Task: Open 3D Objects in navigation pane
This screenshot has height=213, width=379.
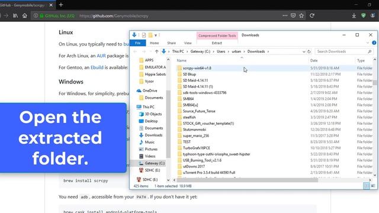Action: pyautogui.click(x=153, y=114)
